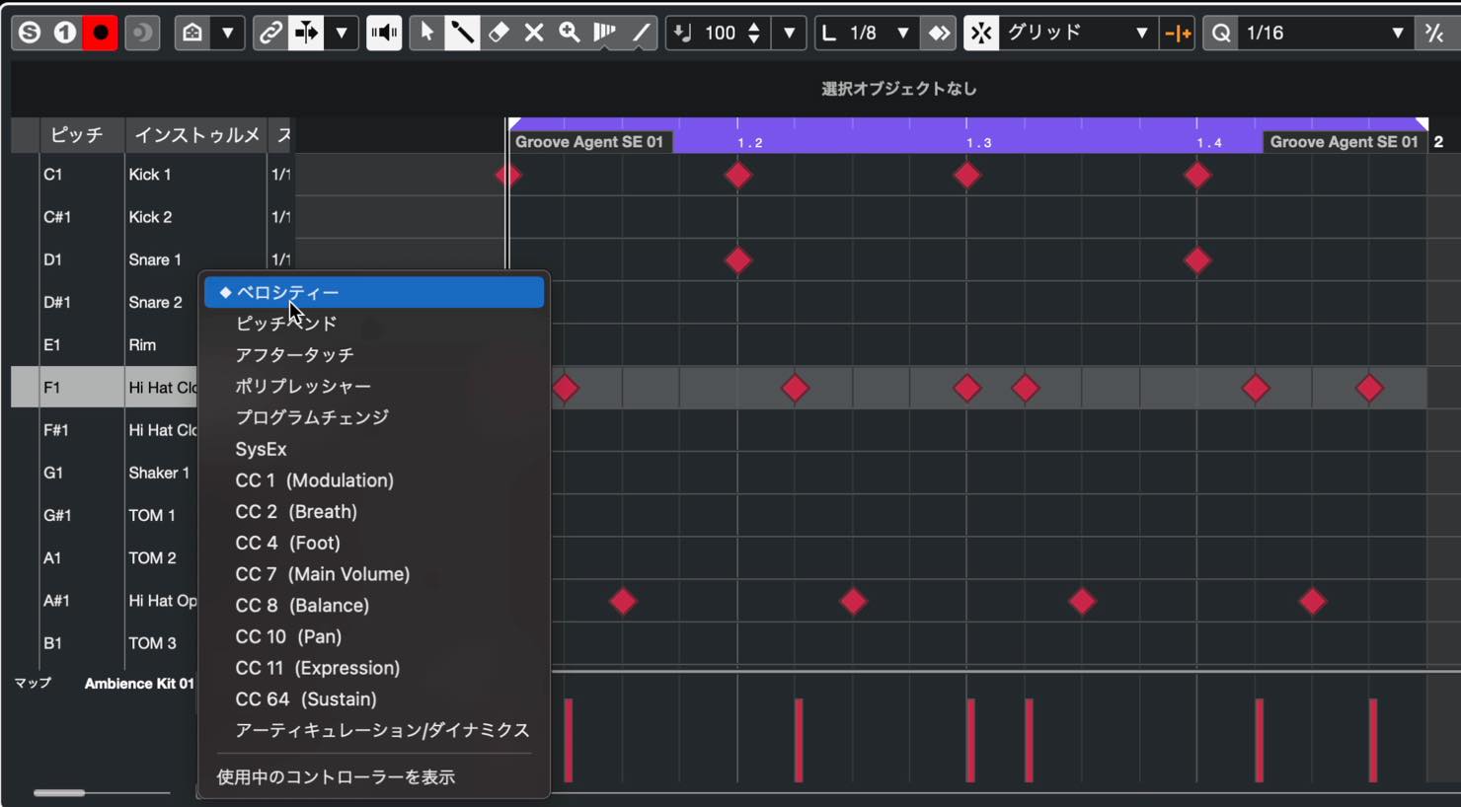Click the insert velocity note icon
Screen dimensions: 1461x807
(682, 33)
